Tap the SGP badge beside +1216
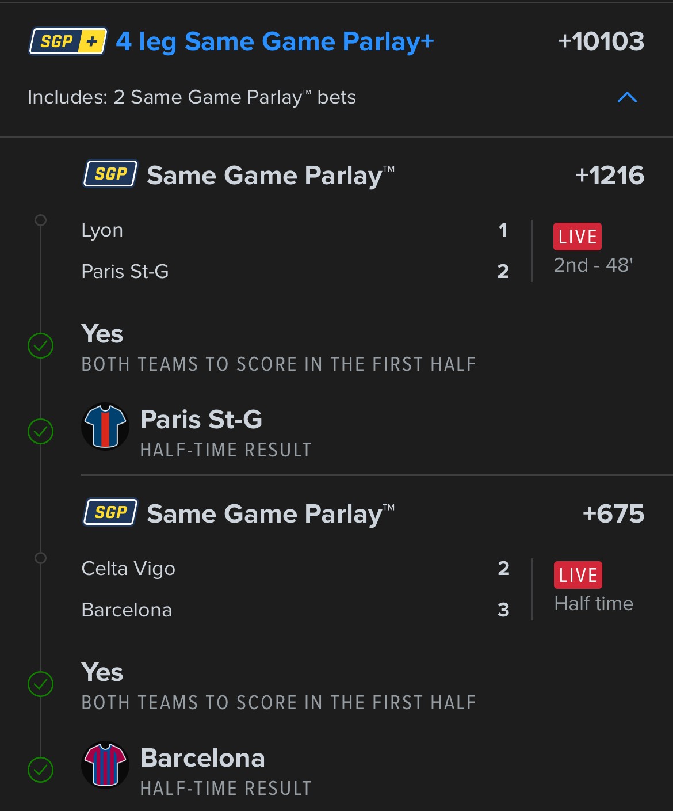This screenshot has height=811, width=673. tap(110, 174)
